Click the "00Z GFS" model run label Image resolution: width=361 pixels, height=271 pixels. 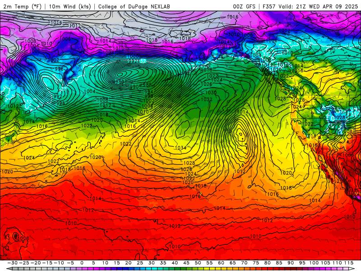(x=244, y=6)
